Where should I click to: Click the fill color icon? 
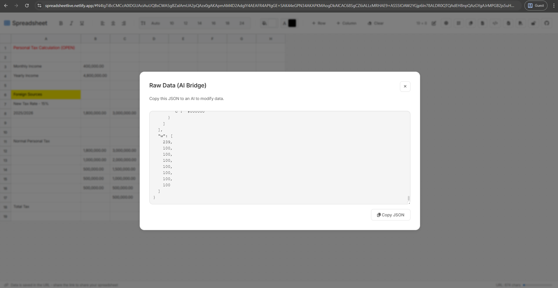click(x=264, y=23)
